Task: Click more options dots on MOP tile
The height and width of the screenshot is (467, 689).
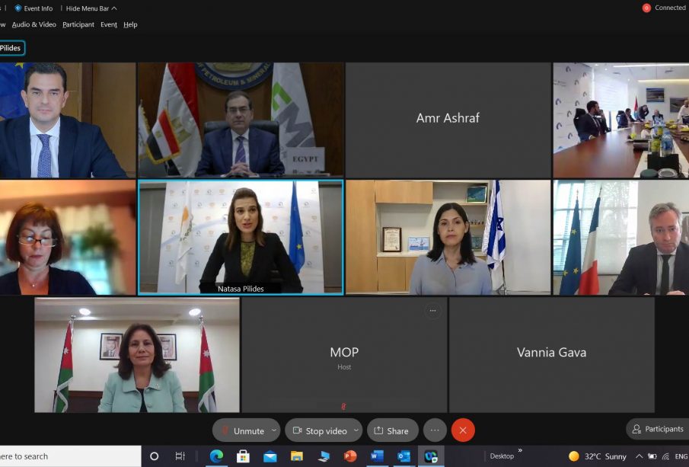Action: point(432,311)
